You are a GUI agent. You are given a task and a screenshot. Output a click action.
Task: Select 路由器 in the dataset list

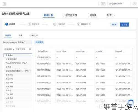[x=9, y=90]
